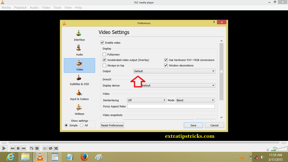Open the Media menu
288x162 pixels.
6,8
